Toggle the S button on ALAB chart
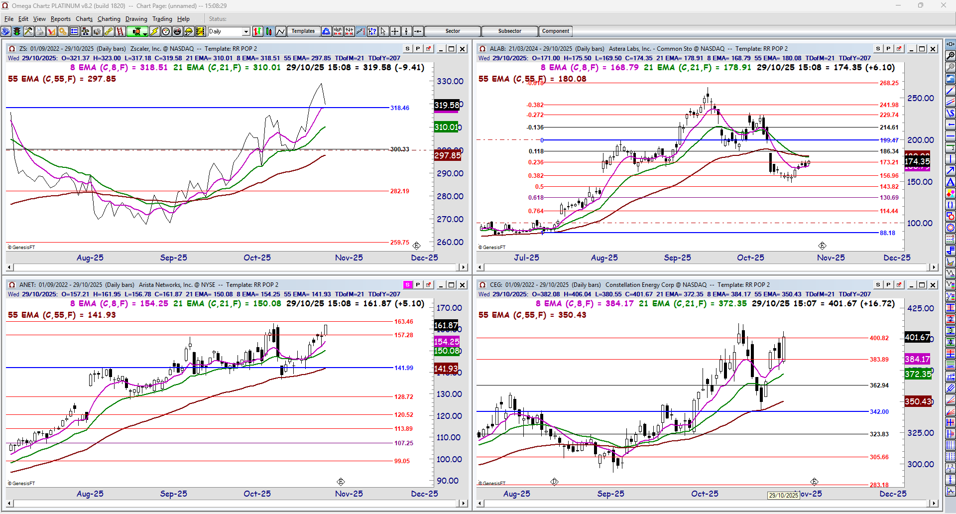The height and width of the screenshot is (514, 956). coord(878,49)
